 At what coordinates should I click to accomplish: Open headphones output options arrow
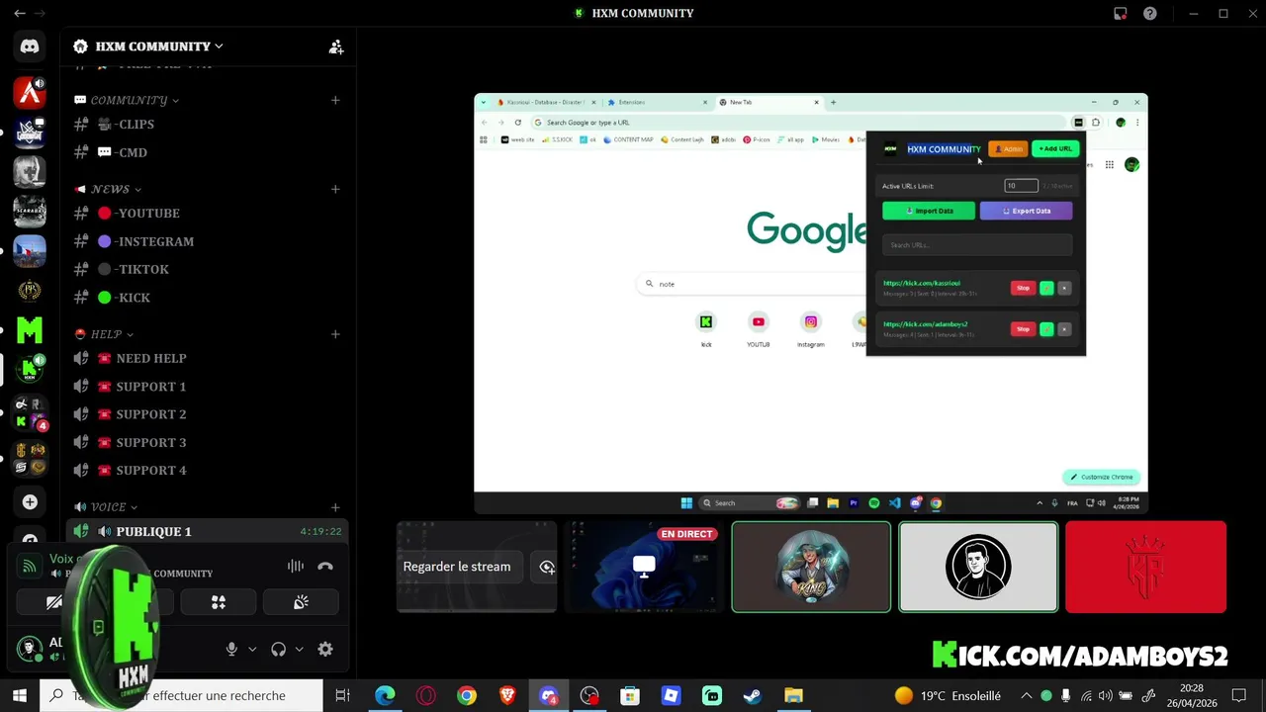299,650
